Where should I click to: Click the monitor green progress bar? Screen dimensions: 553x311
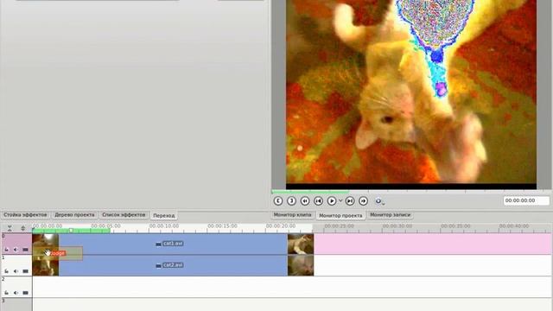click(310, 192)
